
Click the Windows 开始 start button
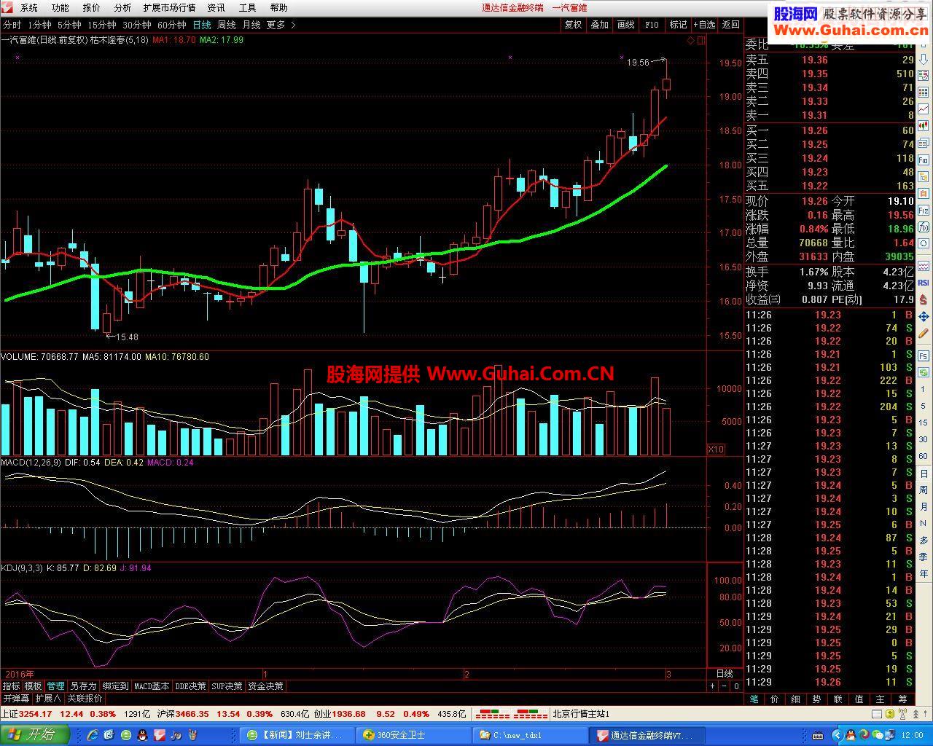(34, 734)
